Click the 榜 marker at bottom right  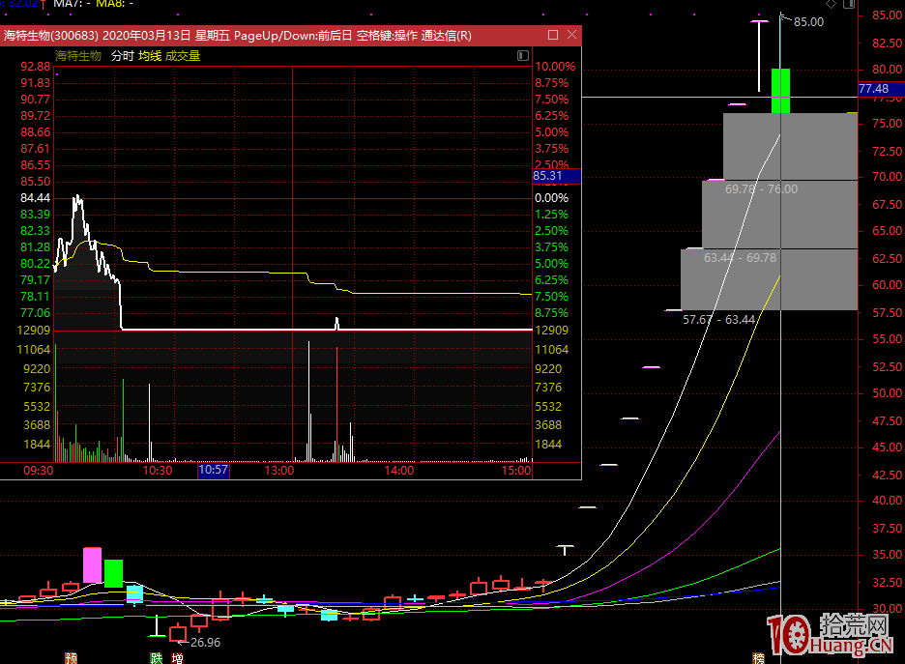(x=758, y=657)
